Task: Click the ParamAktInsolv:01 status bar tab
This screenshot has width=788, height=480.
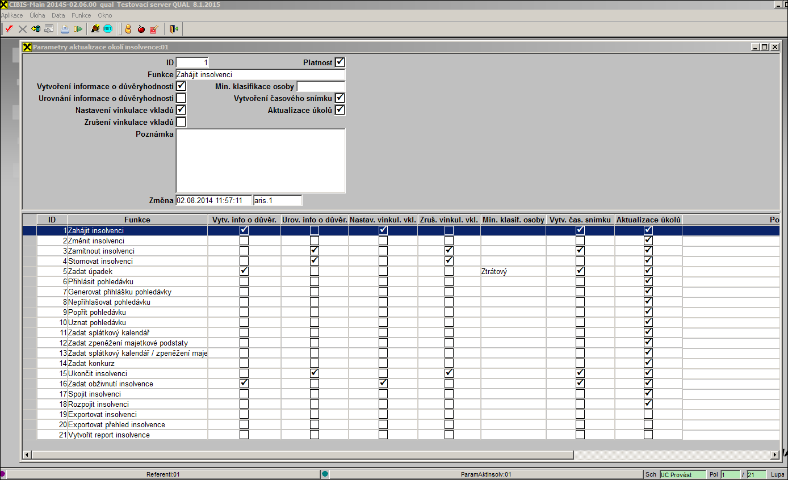Action: 486,474
